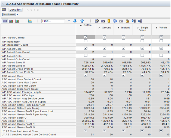Viewport: 171px width, 138px height.
Task: Click inside the Find text field
Action: click(53, 21)
